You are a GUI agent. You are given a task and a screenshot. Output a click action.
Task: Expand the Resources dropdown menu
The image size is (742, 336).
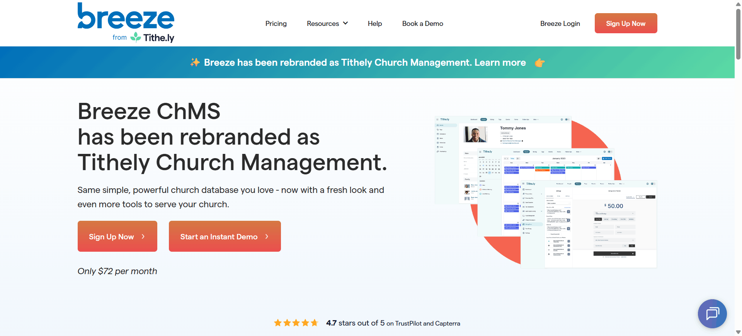pyautogui.click(x=327, y=24)
